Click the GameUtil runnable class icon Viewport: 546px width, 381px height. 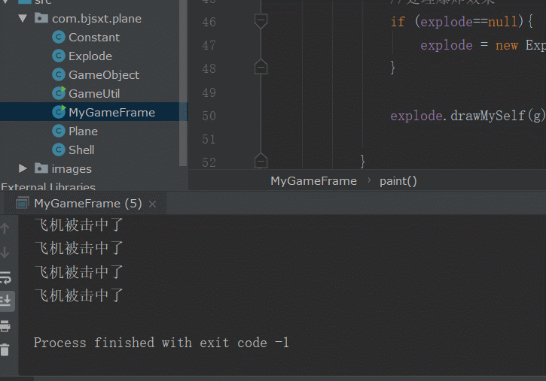(59, 93)
